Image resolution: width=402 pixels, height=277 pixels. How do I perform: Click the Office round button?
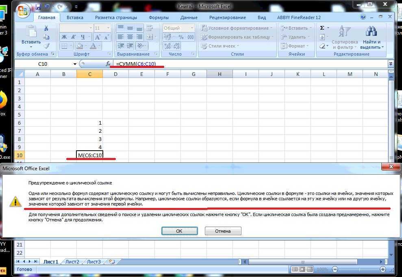click(23, 11)
